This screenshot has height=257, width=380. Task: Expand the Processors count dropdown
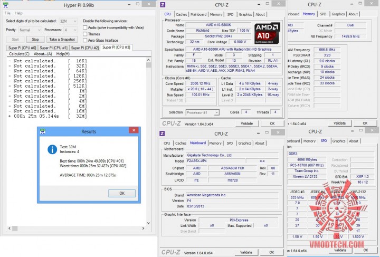(70, 30)
